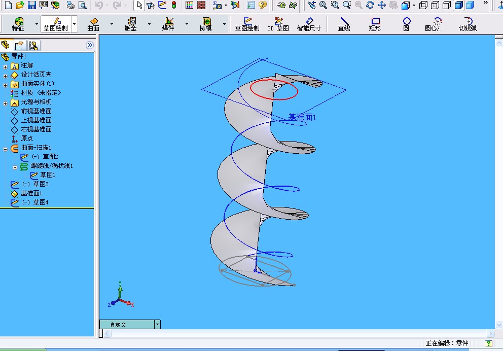
Task: Switch to ConfigurationManager tab
Action: coord(33,46)
